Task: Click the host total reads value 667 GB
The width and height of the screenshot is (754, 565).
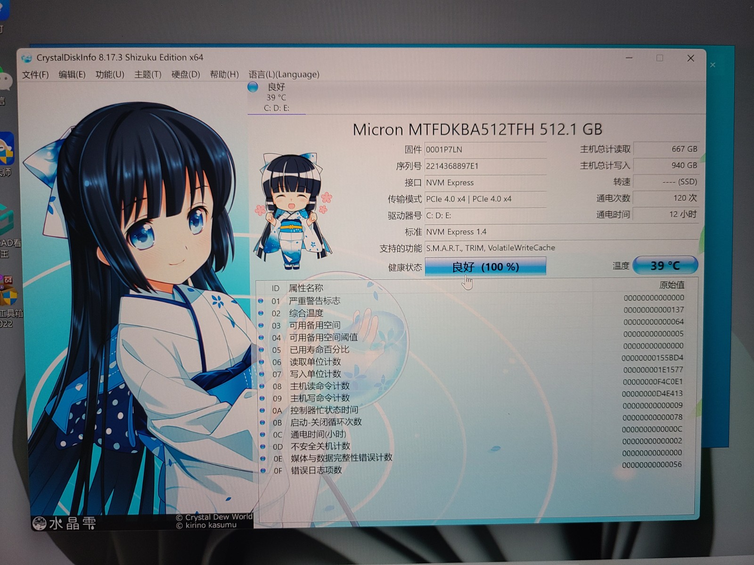Action: (x=666, y=149)
